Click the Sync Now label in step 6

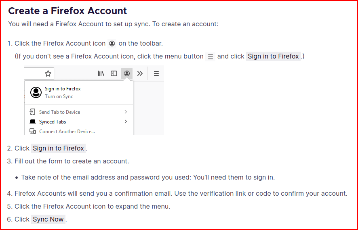tap(48, 219)
